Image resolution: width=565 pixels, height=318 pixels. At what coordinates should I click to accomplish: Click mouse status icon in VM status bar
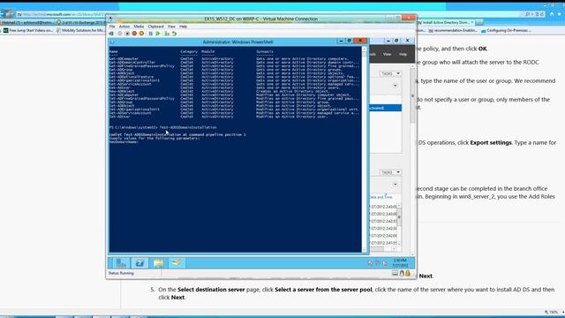(402, 273)
